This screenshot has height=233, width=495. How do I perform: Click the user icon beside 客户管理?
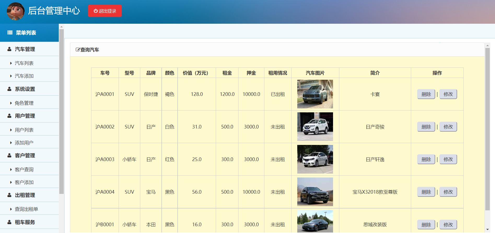click(9, 155)
